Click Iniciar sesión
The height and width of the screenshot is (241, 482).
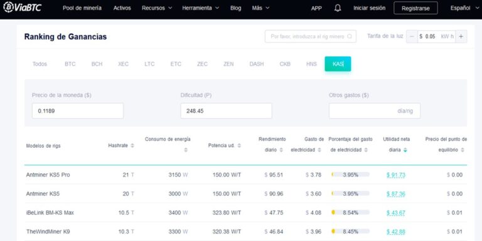pyautogui.click(x=369, y=8)
